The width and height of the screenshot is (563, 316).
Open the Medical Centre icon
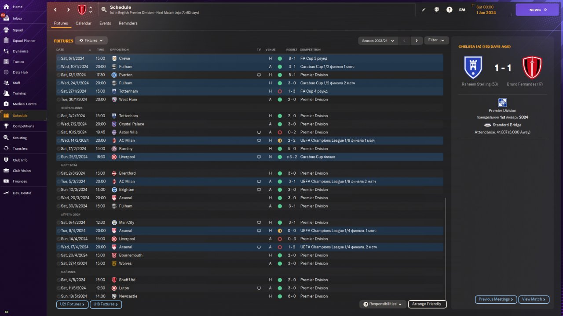coord(6,104)
